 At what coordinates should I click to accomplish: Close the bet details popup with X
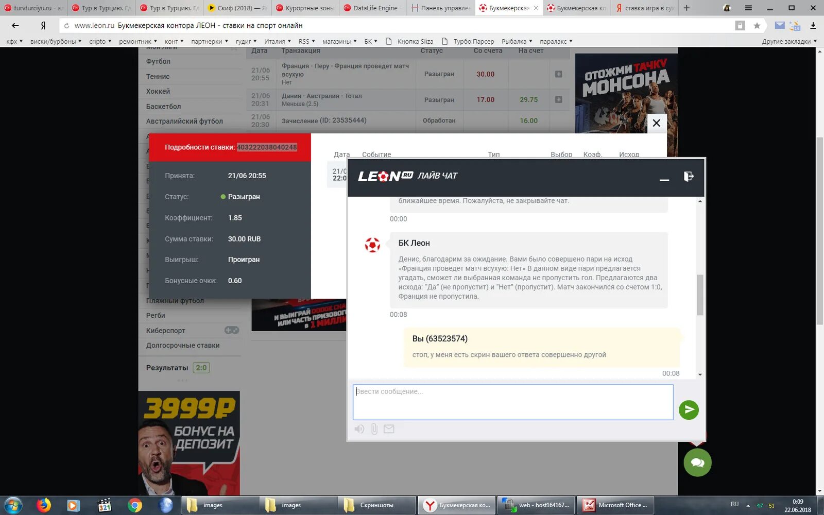point(656,123)
